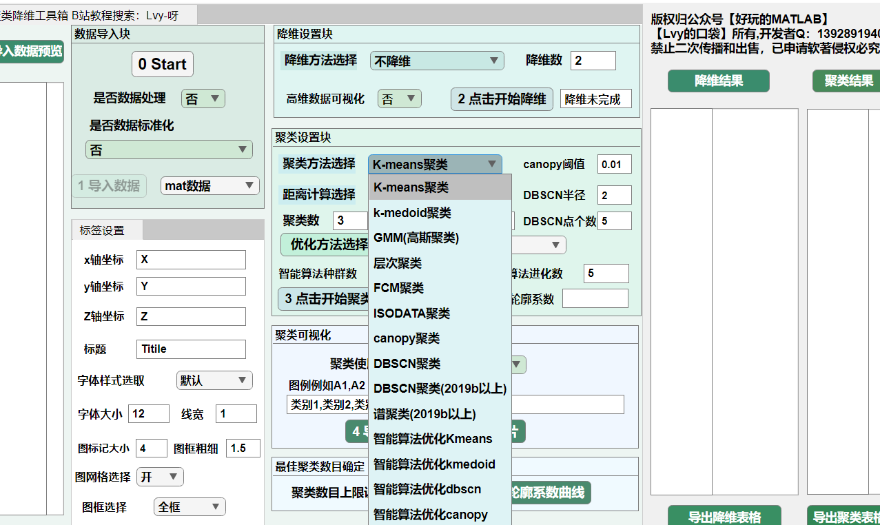Select 谱聚类(2019b以上) option
Screen dimensions: 880x525
(424, 413)
